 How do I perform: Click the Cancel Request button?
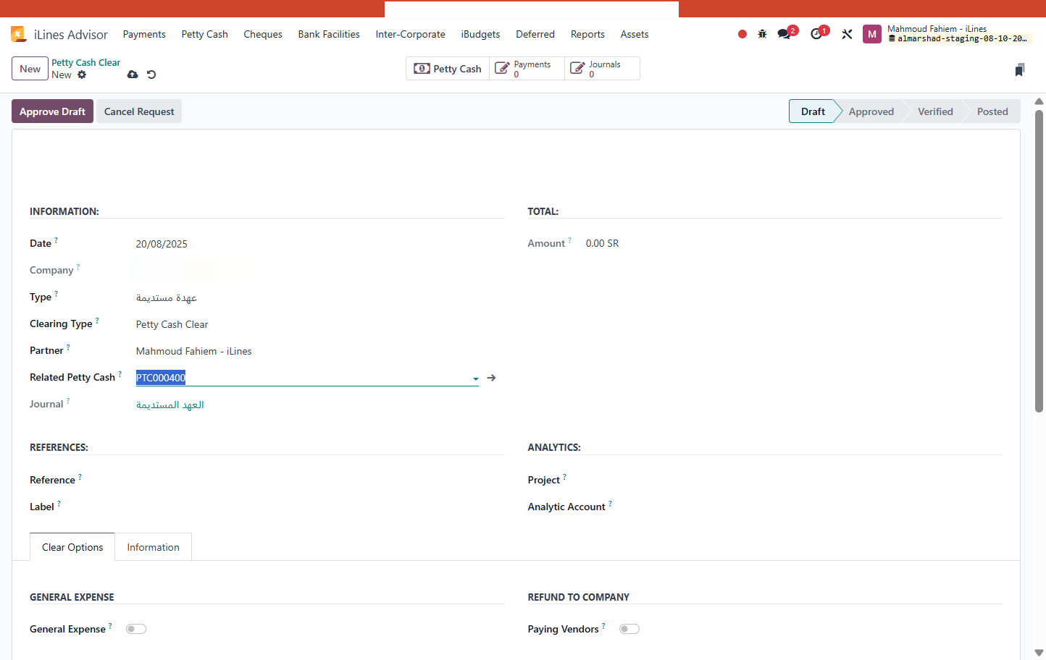(139, 111)
